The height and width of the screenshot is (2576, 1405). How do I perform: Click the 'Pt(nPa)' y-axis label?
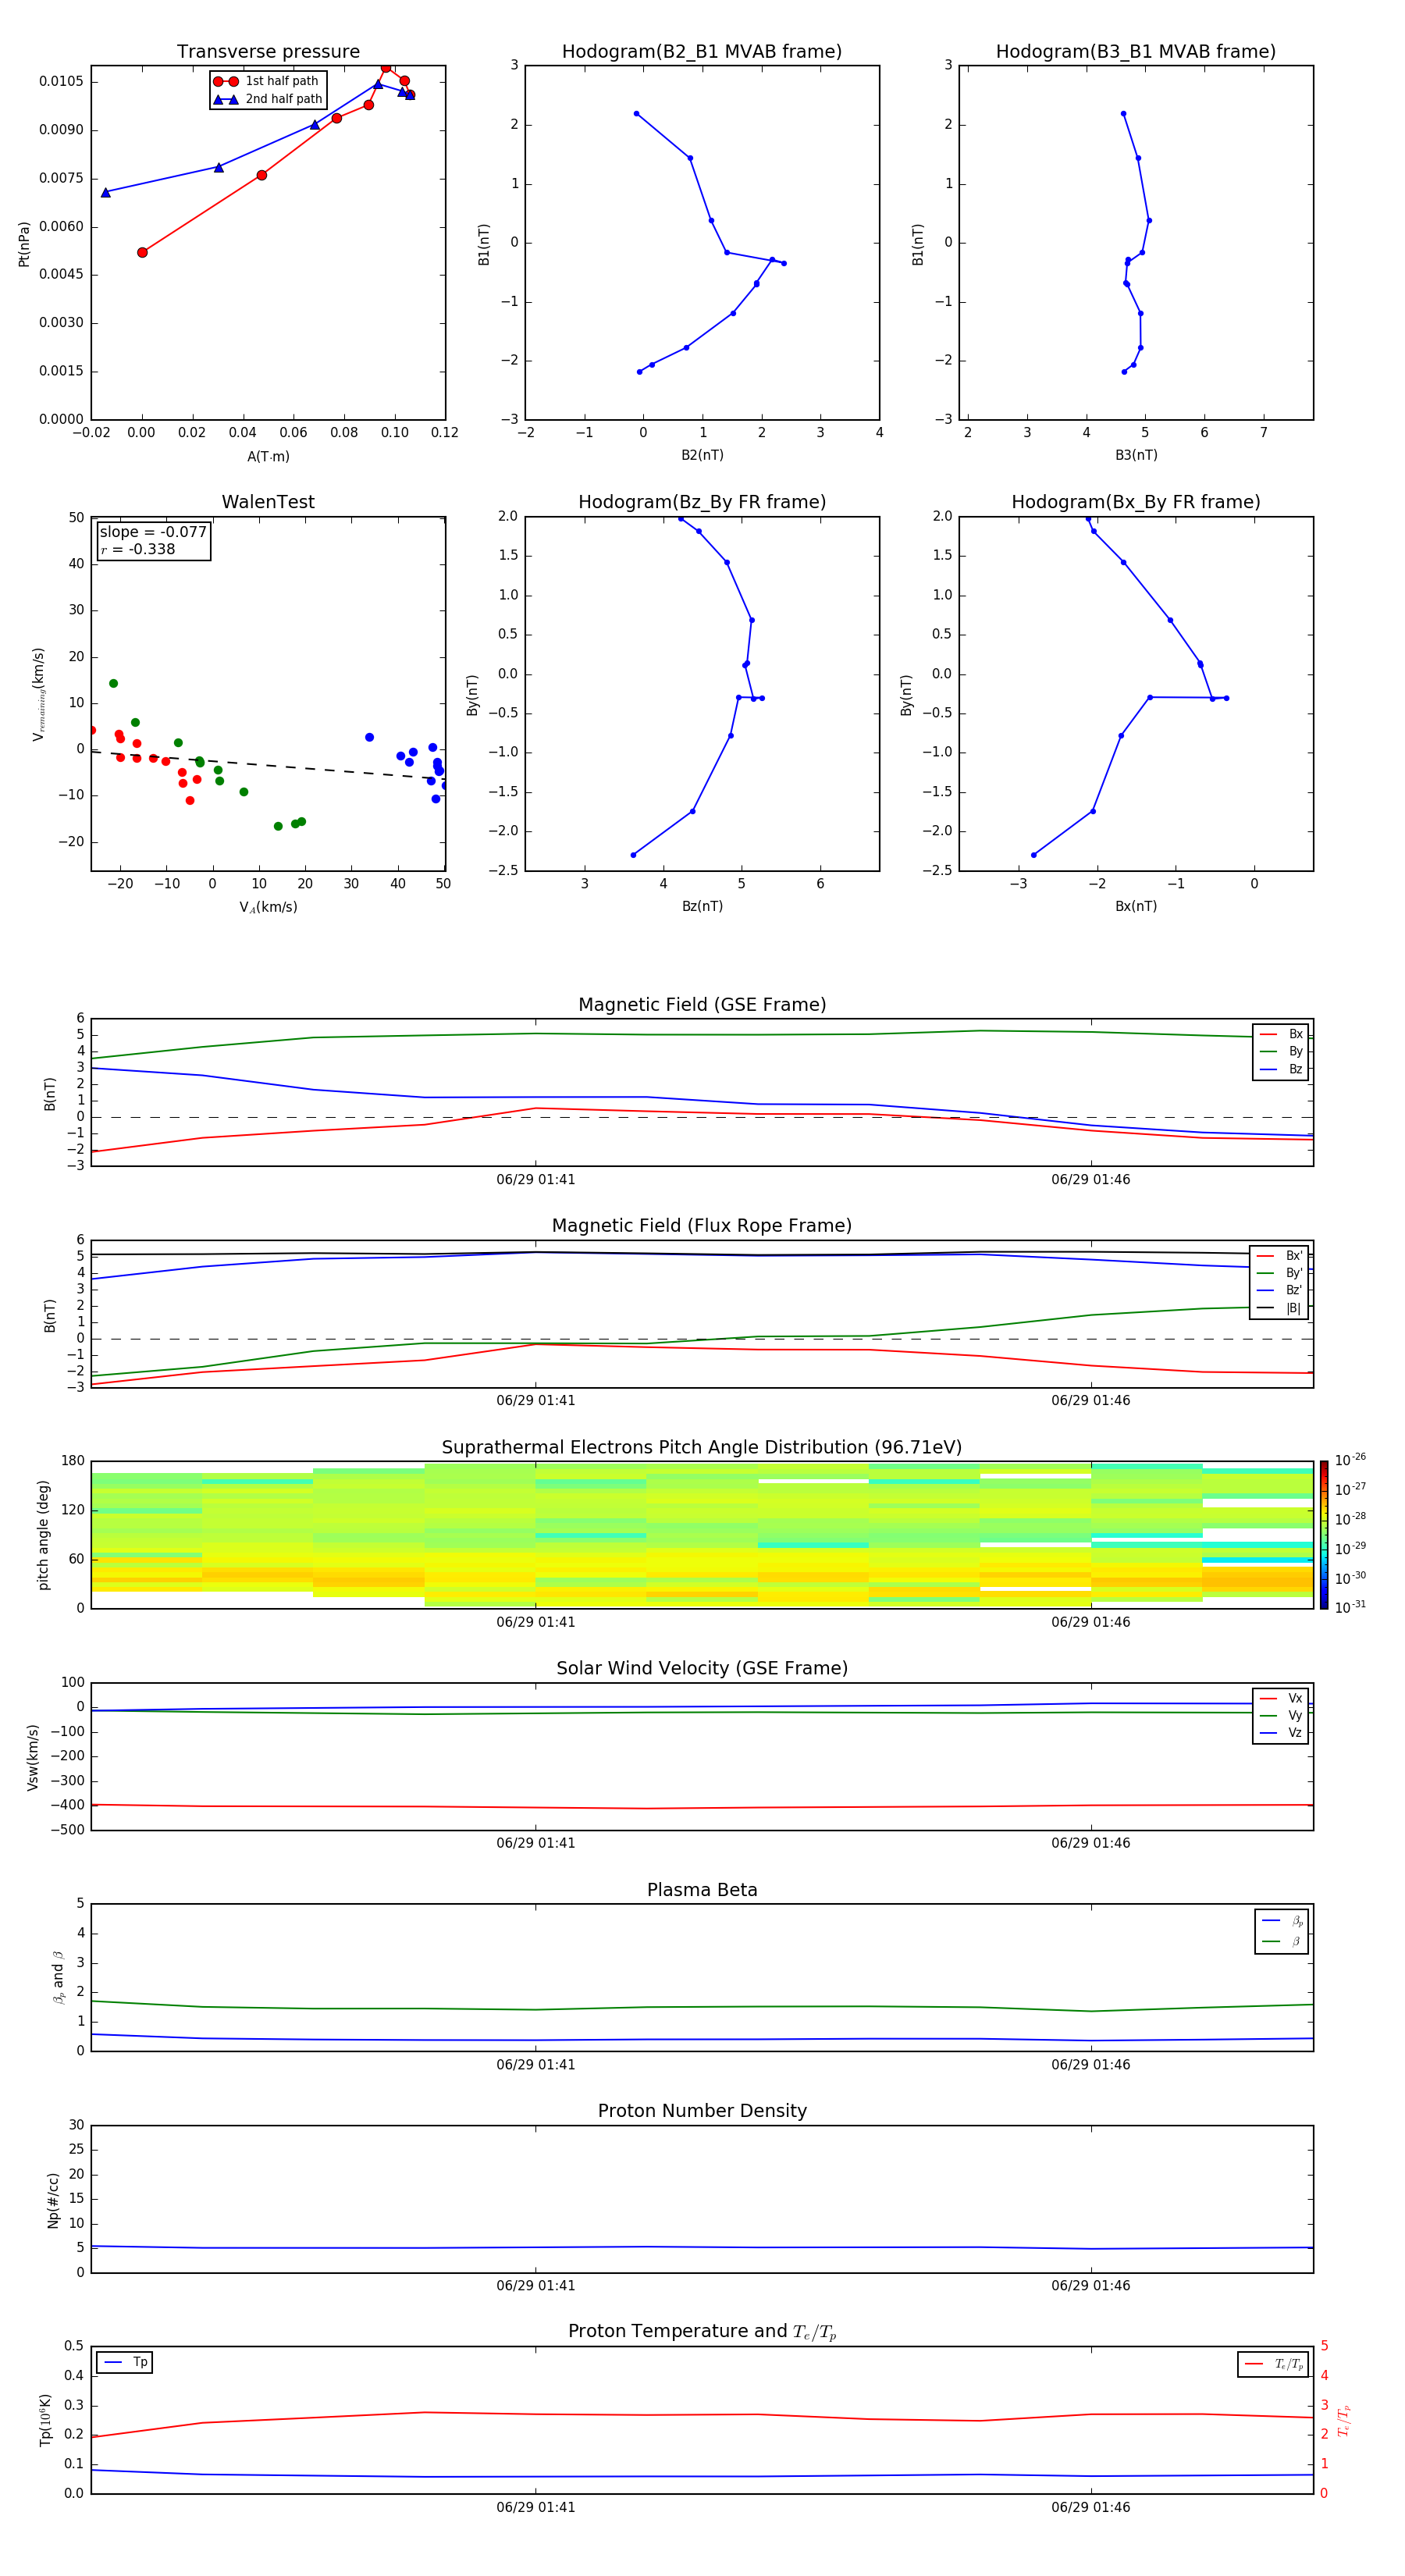24,243
